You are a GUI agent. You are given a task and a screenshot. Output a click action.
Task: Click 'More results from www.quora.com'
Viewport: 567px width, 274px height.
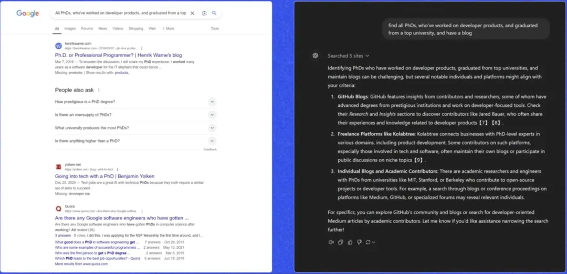tap(81, 264)
